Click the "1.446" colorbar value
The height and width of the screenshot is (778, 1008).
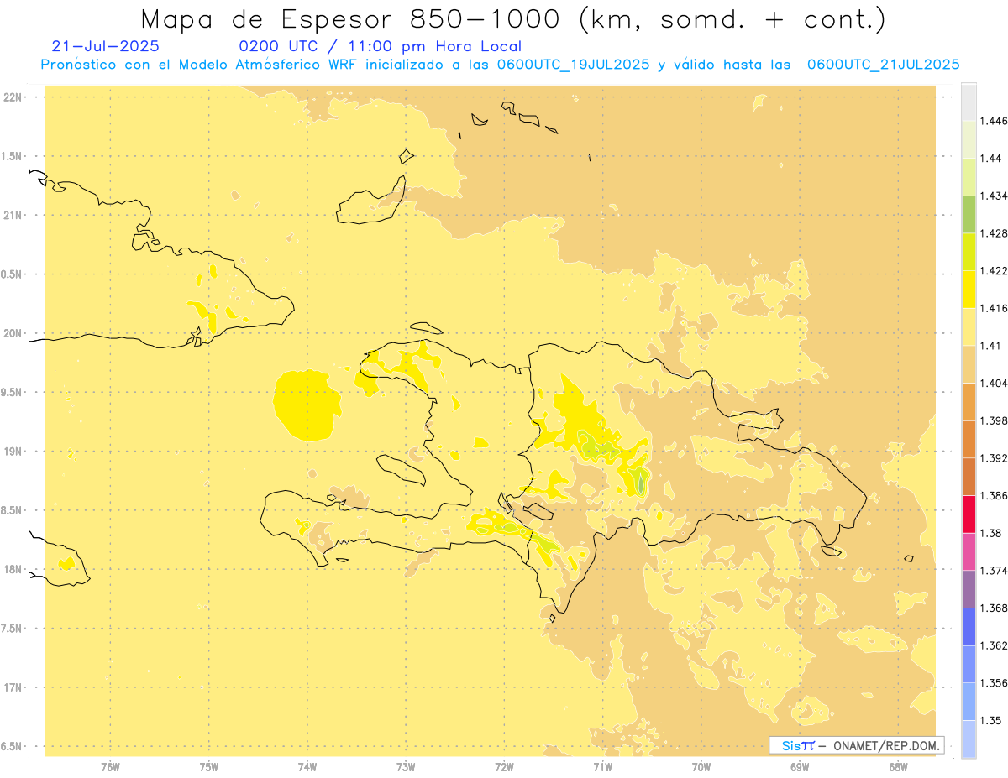(993, 121)
